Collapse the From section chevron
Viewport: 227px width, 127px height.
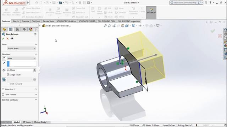[x=36, y=44]
